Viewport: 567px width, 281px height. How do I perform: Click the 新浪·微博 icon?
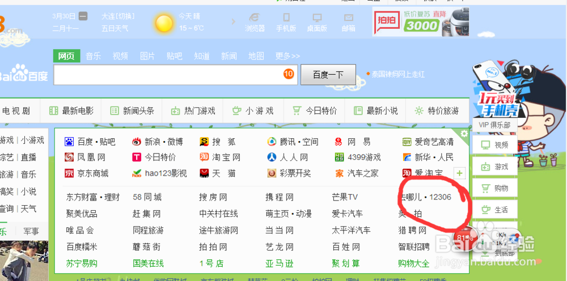tap(137, 142)
